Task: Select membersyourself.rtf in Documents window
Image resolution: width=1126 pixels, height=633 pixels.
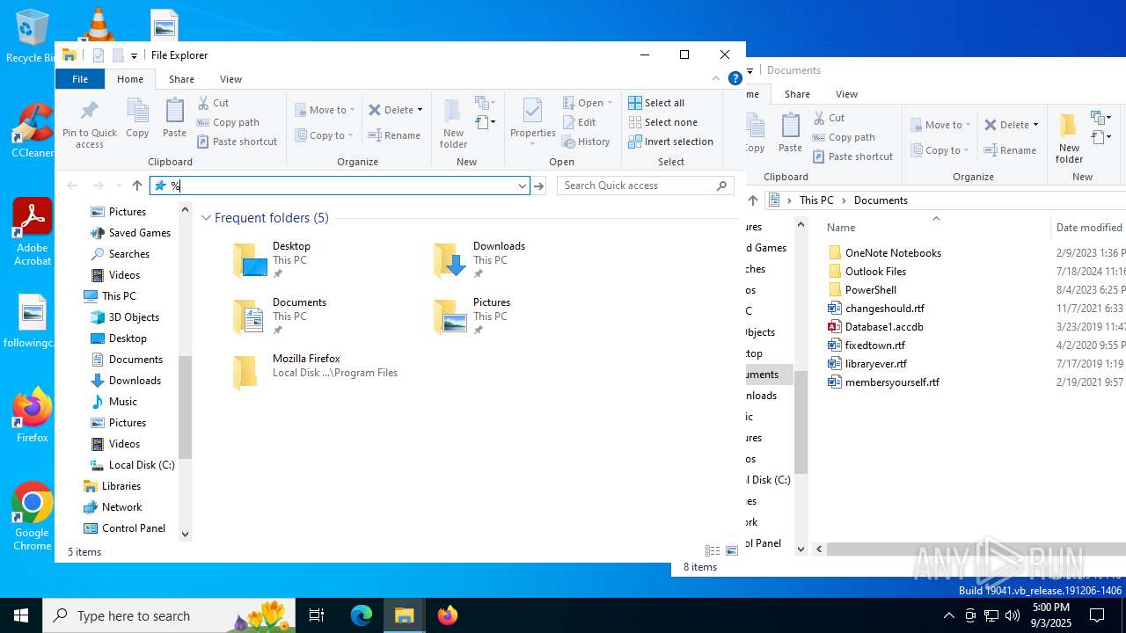Action: (x=884, y=382)
